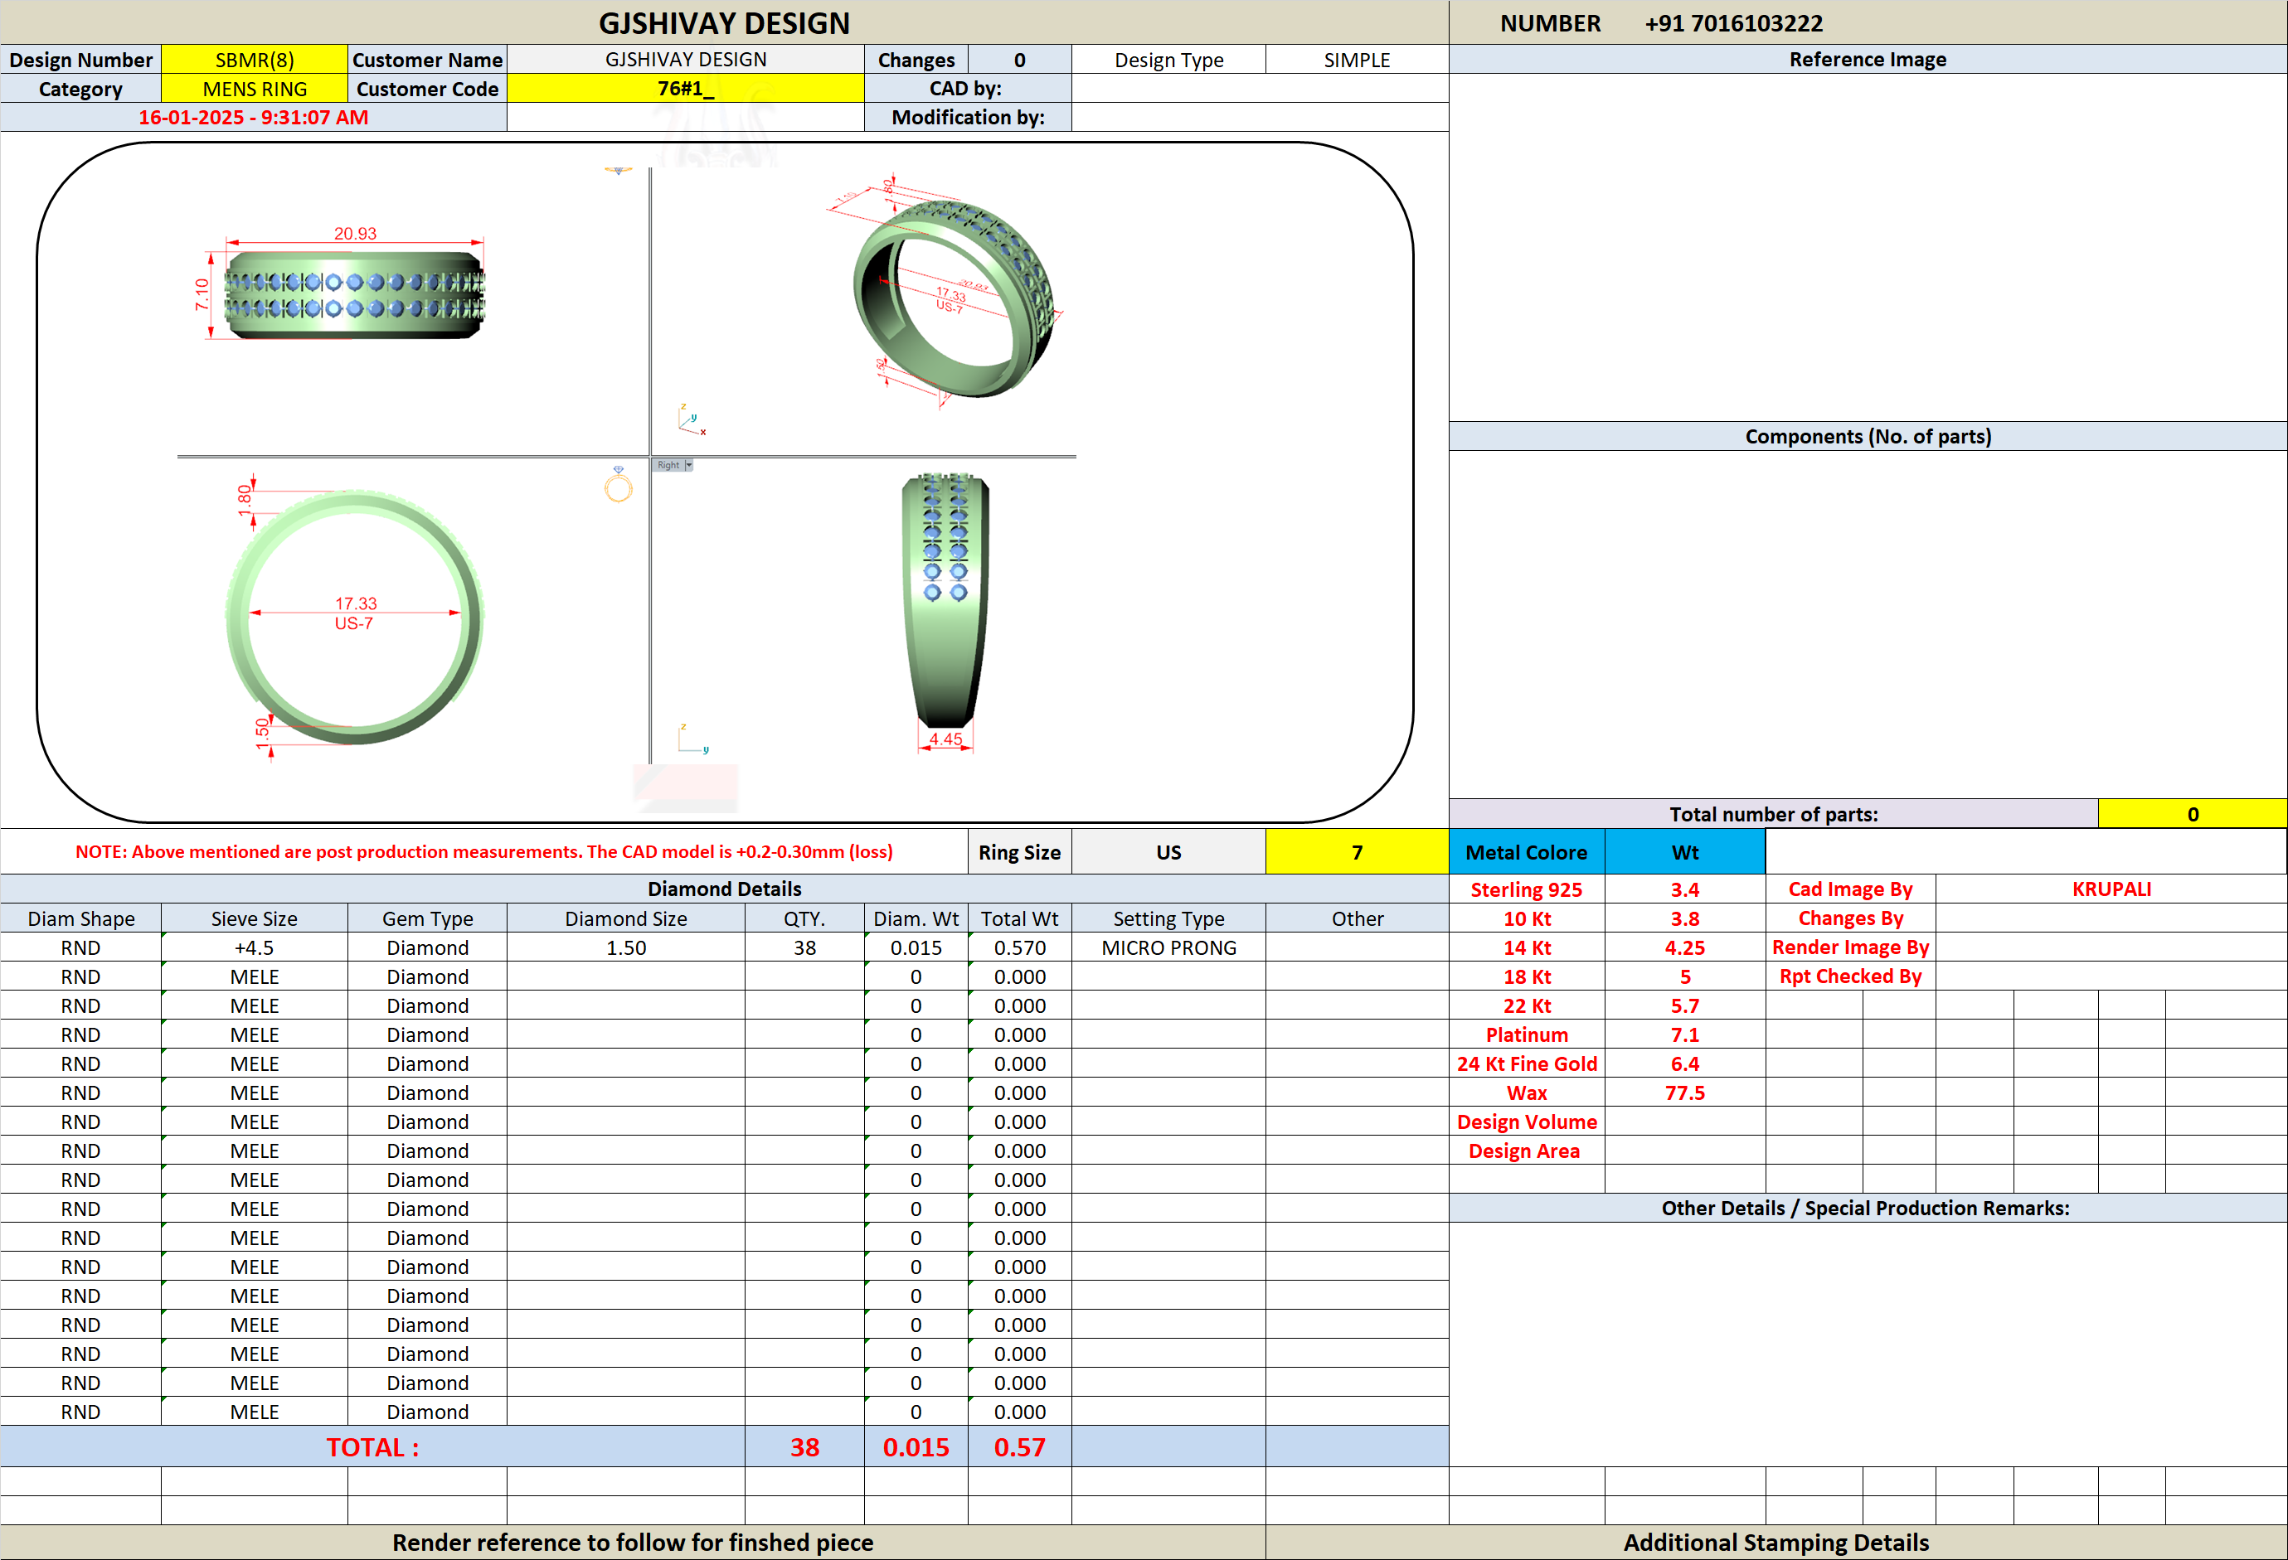Open the Right viewport title dropdown arrow
This screenshot has height=1560, width=2288.
pos(689,466)
